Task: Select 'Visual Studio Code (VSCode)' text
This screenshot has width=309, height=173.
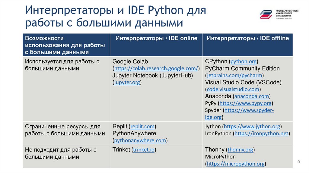Action: (x=243, y=82)
